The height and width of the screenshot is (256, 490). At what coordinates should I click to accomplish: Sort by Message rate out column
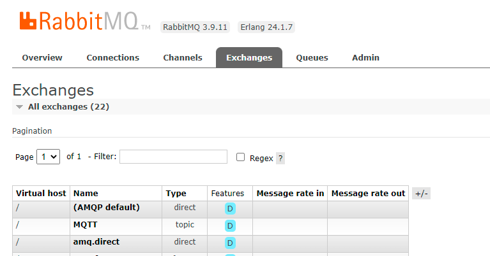pyautogui.click(x=368, y=194)
